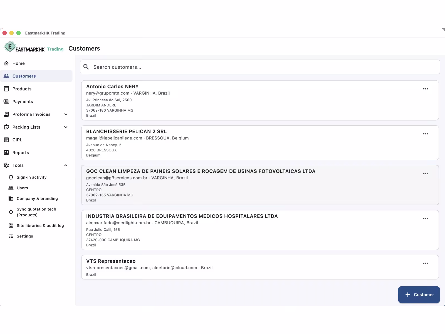This screenshot has width=445, height=334.
Task: Select VTS Representacao customer name
Action: (111, 261)
